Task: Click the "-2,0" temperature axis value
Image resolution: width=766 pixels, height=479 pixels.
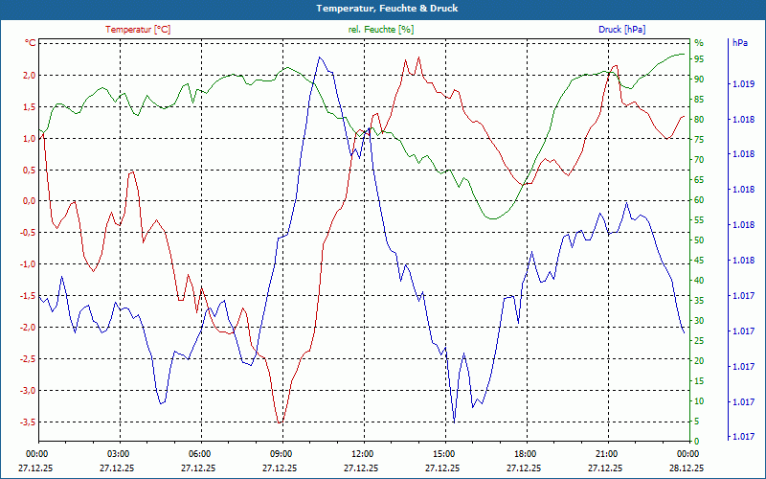Action: point(28,328)
